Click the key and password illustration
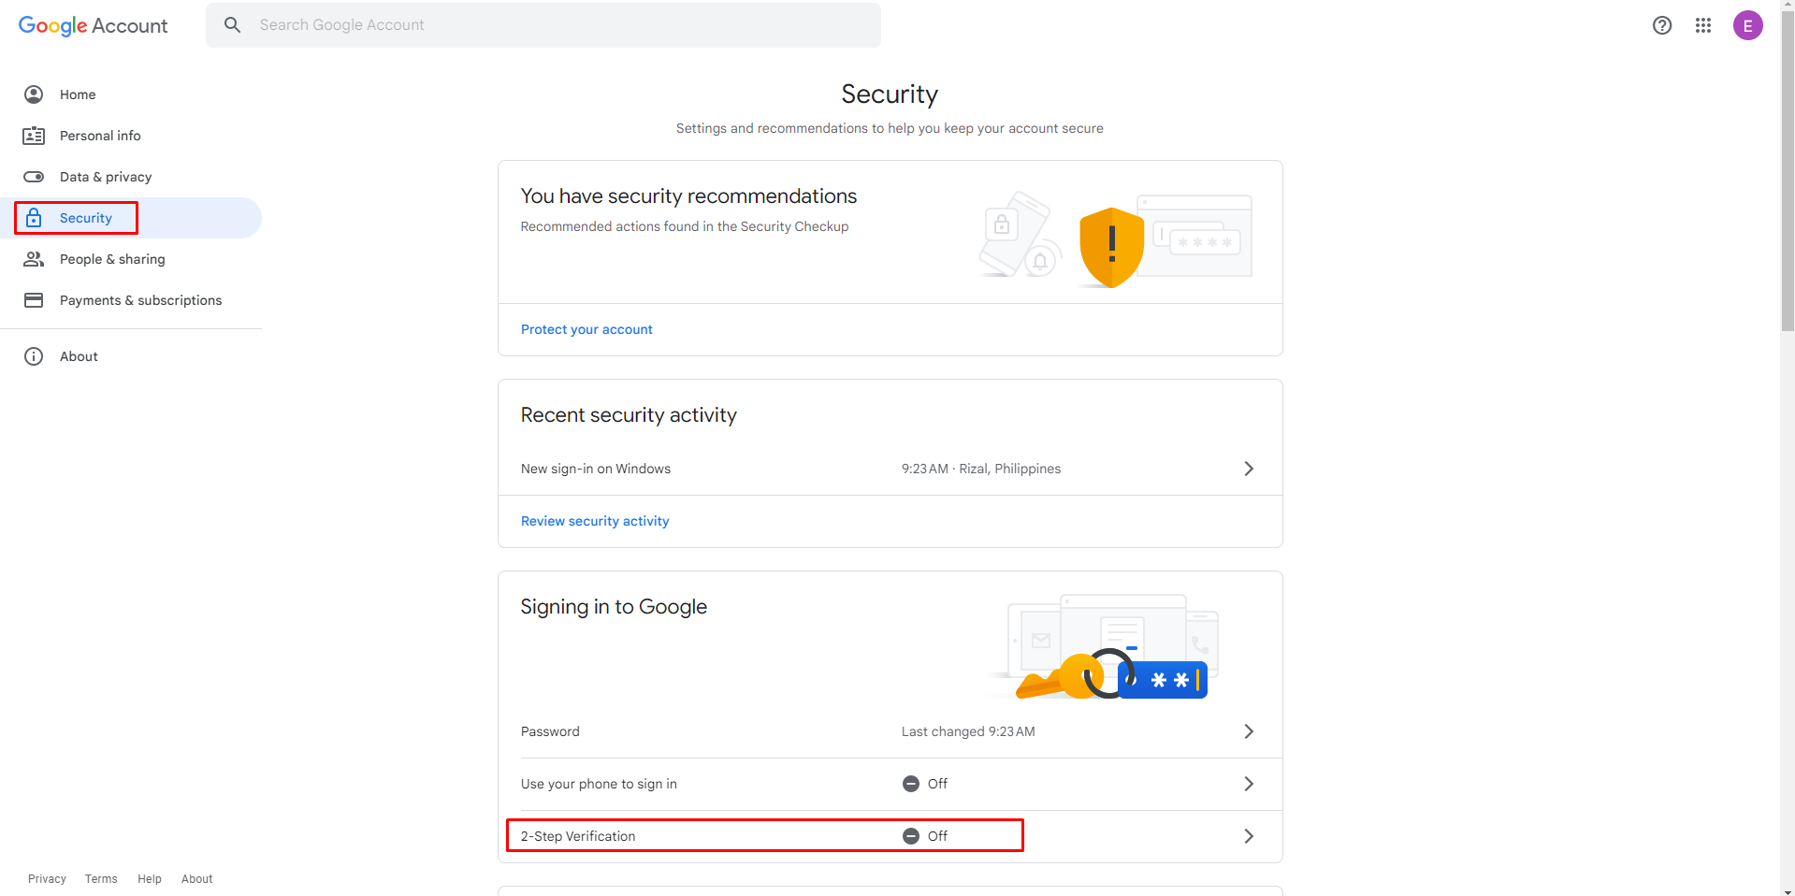This screenshot has height=896, width=1795. click(1111, 672)
